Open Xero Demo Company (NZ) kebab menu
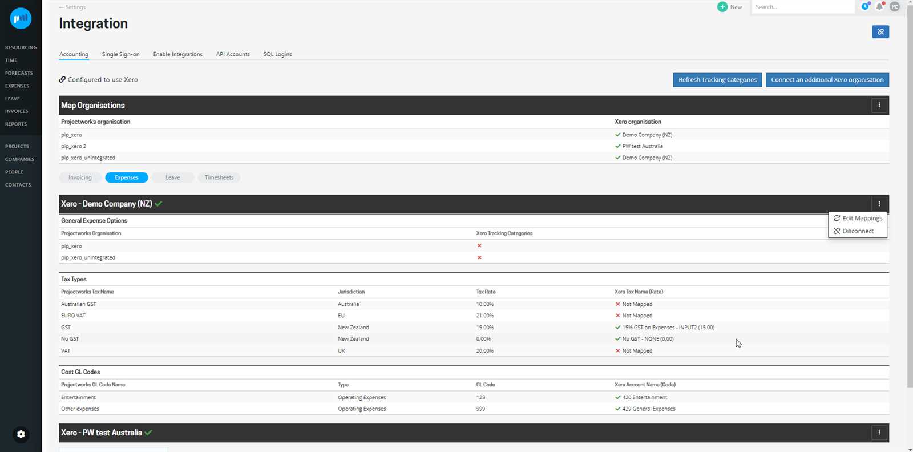913x452 pixels. coord(879,204)
